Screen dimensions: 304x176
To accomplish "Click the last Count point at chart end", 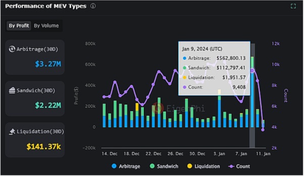I will [263, 129].
